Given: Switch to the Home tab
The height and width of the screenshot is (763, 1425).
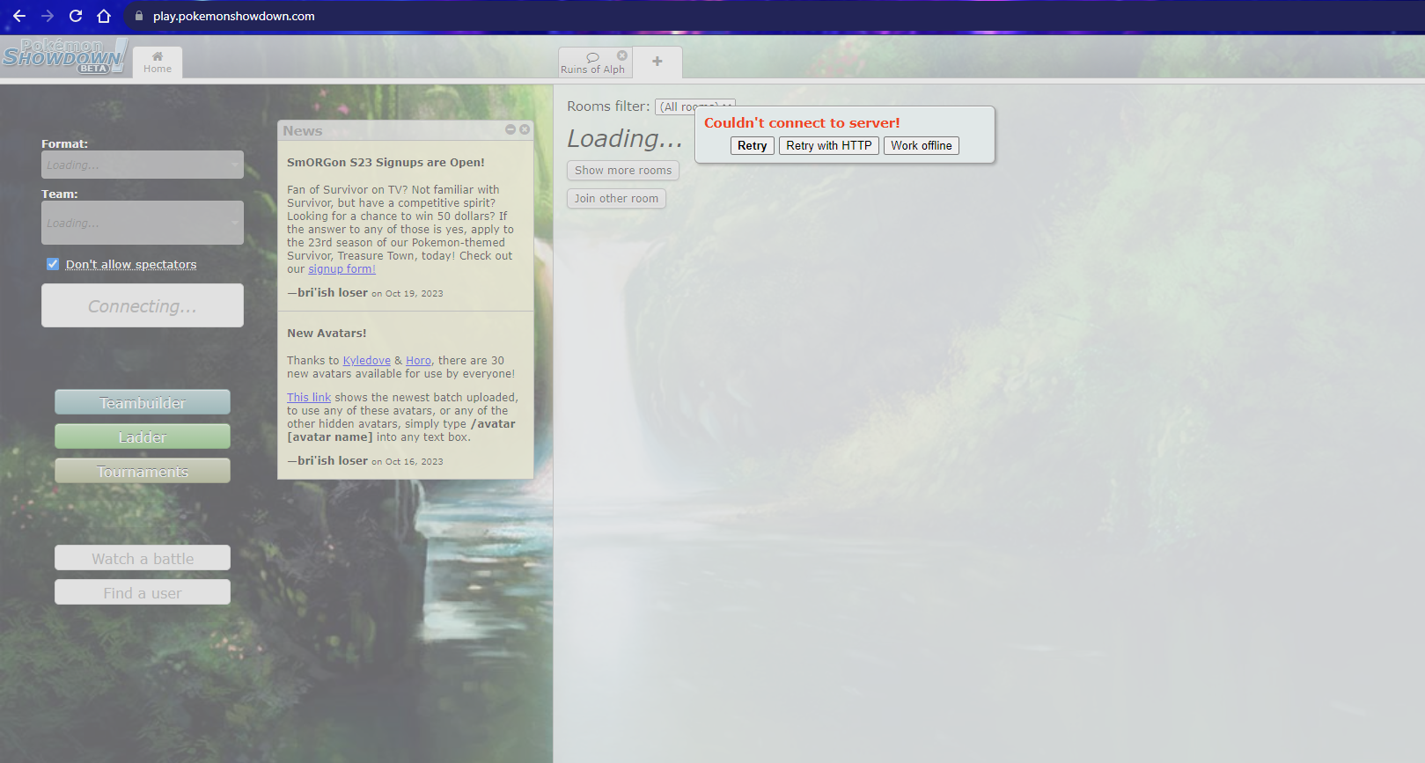Looking at the screenshot, I should pos(158,62).
